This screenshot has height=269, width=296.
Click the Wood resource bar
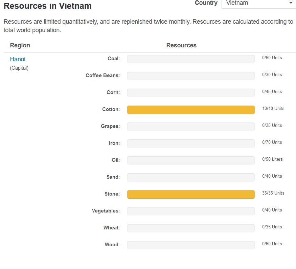click(x=191, y=245)
